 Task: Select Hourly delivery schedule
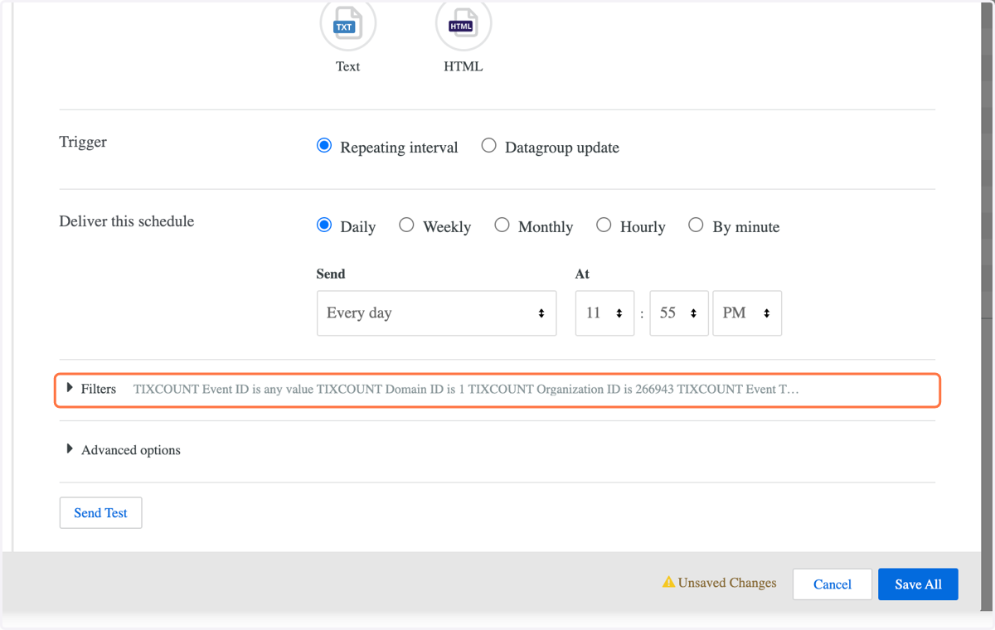[604, 225]
